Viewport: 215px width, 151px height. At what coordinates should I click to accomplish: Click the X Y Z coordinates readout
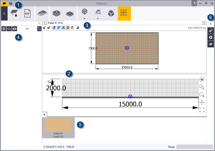point(59,147)
